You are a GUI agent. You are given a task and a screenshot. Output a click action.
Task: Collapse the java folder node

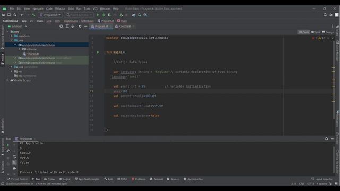coord(12,40)
